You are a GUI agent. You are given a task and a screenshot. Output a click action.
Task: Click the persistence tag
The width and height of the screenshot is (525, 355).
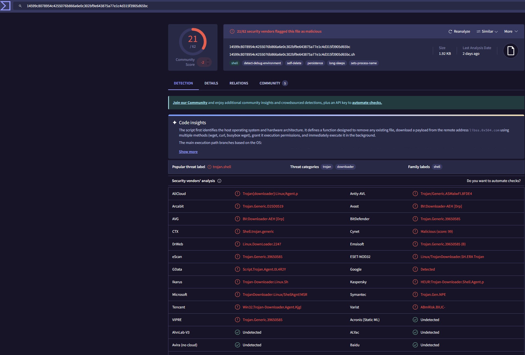[x=315, y=63]
